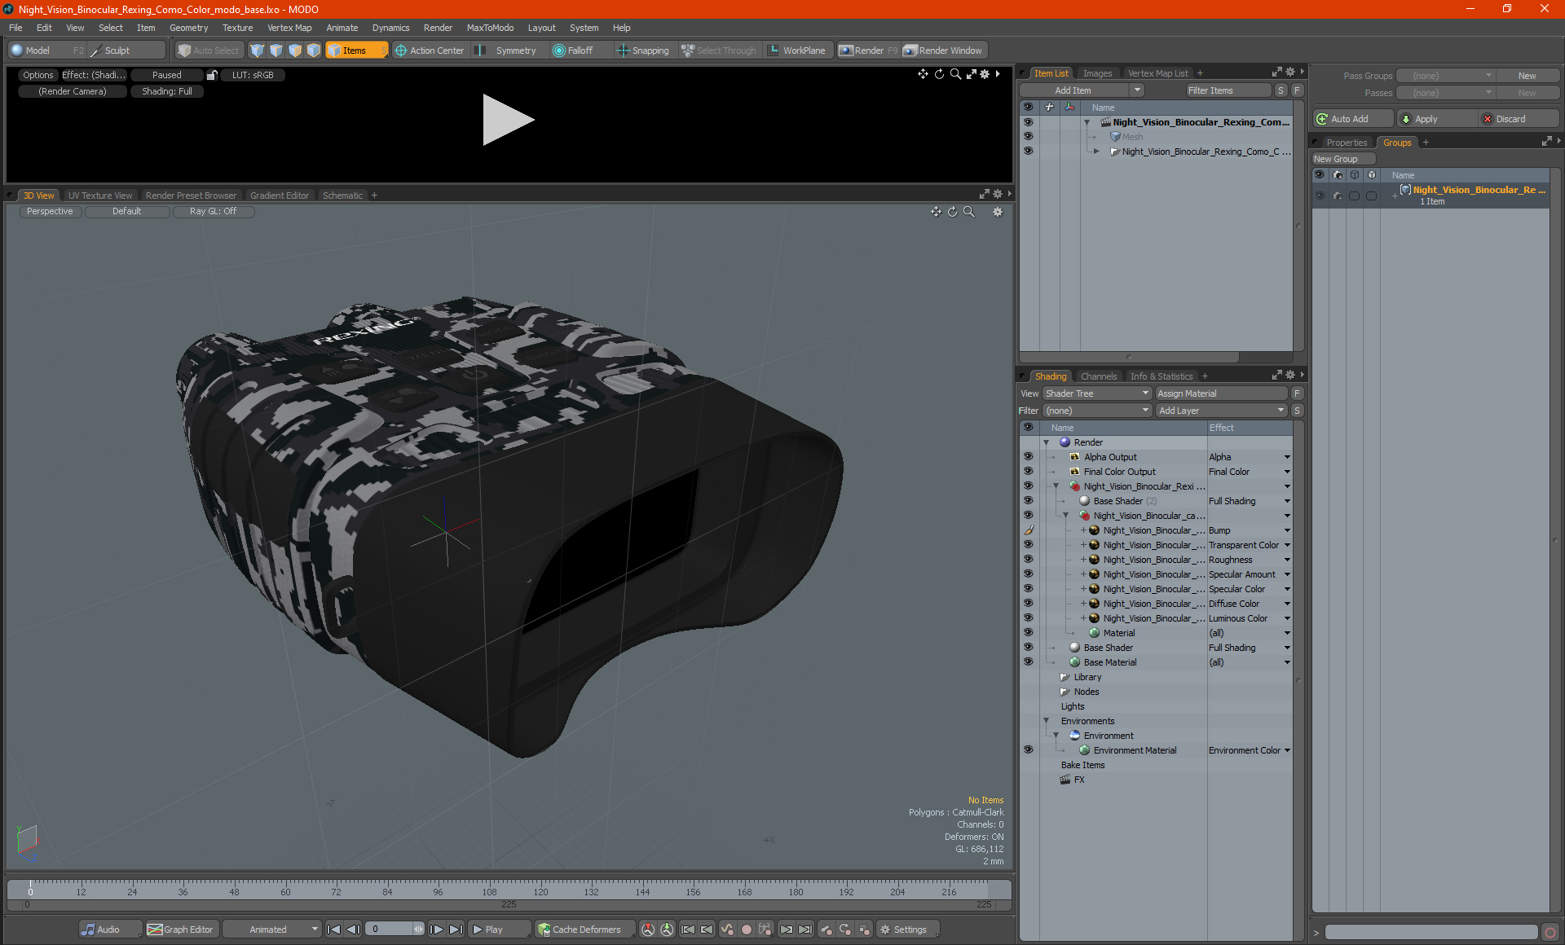Open the Animated dropdown in timeline
The height and width of the screenshot is (945, 1565).
pyautogui.click(x=273, y=930)
